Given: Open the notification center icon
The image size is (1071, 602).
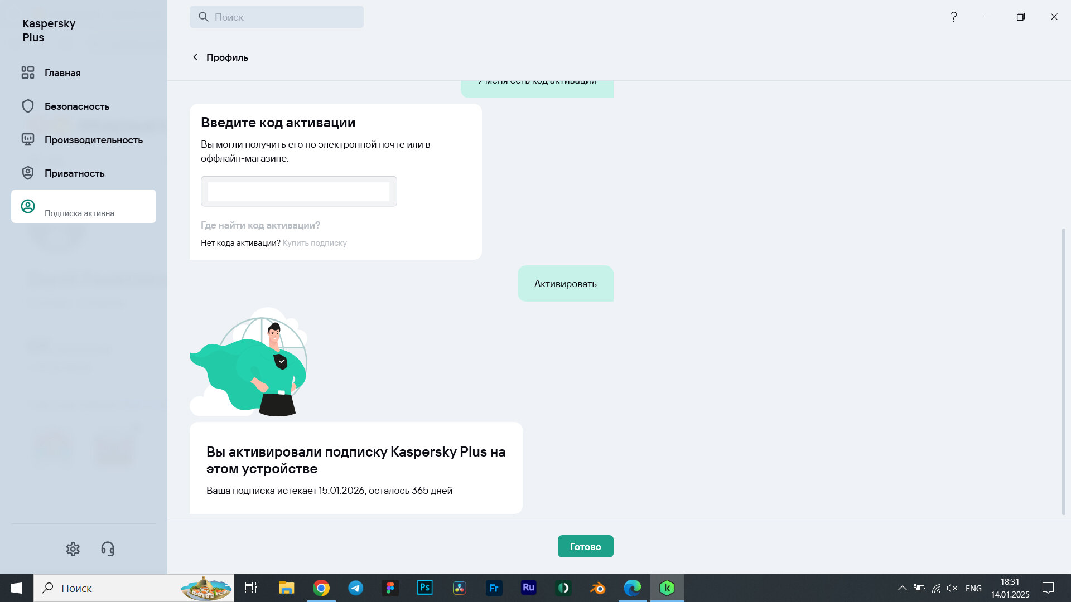Looking at the screenshot, I should point(1048,588).
